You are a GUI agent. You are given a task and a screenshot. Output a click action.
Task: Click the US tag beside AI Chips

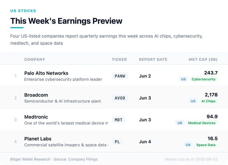(x=193, y=101)
